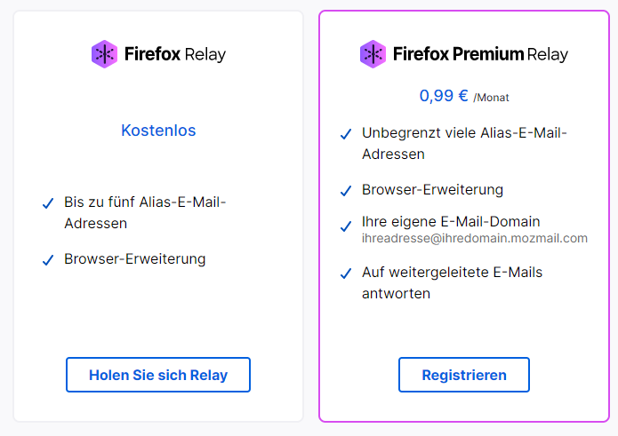
Task: Click the 0,99 € price text
Action: [443, 95]
